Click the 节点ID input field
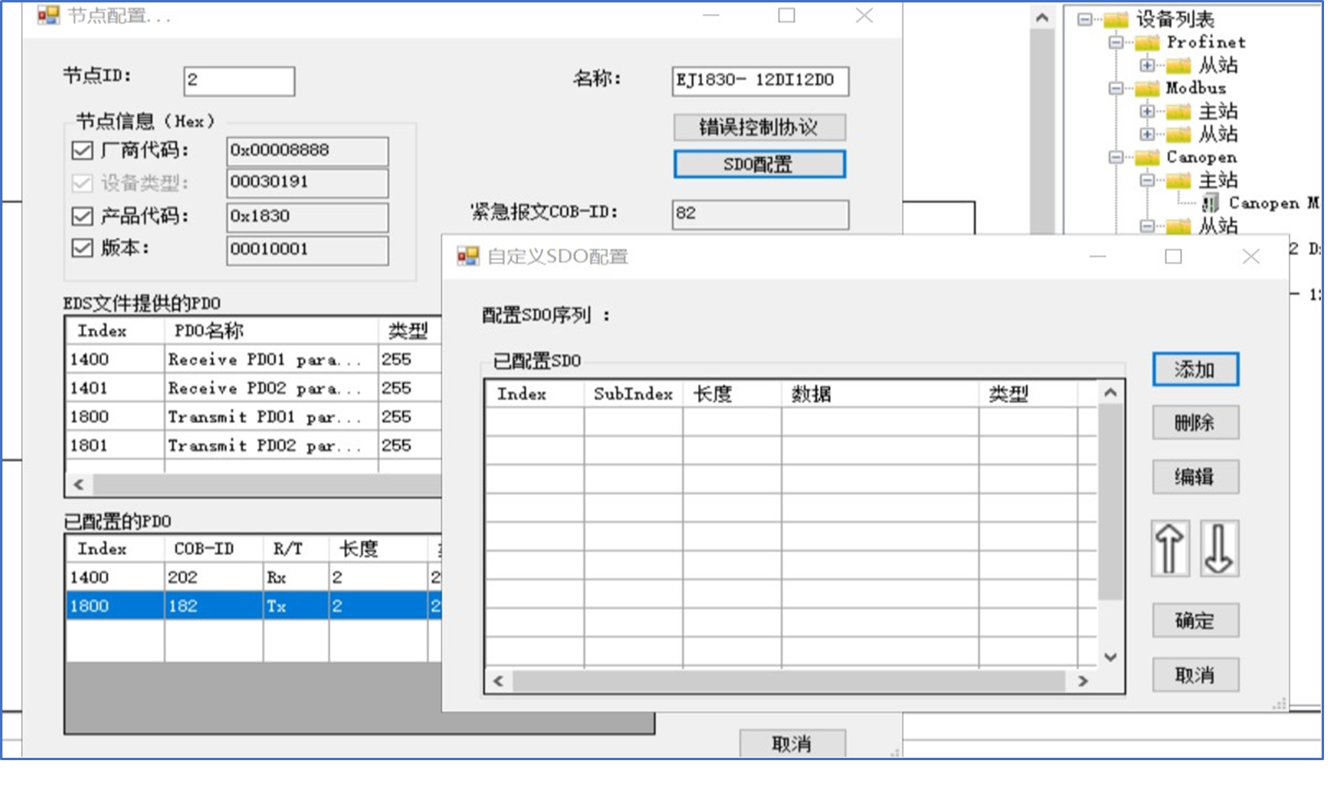 point(239,81)
